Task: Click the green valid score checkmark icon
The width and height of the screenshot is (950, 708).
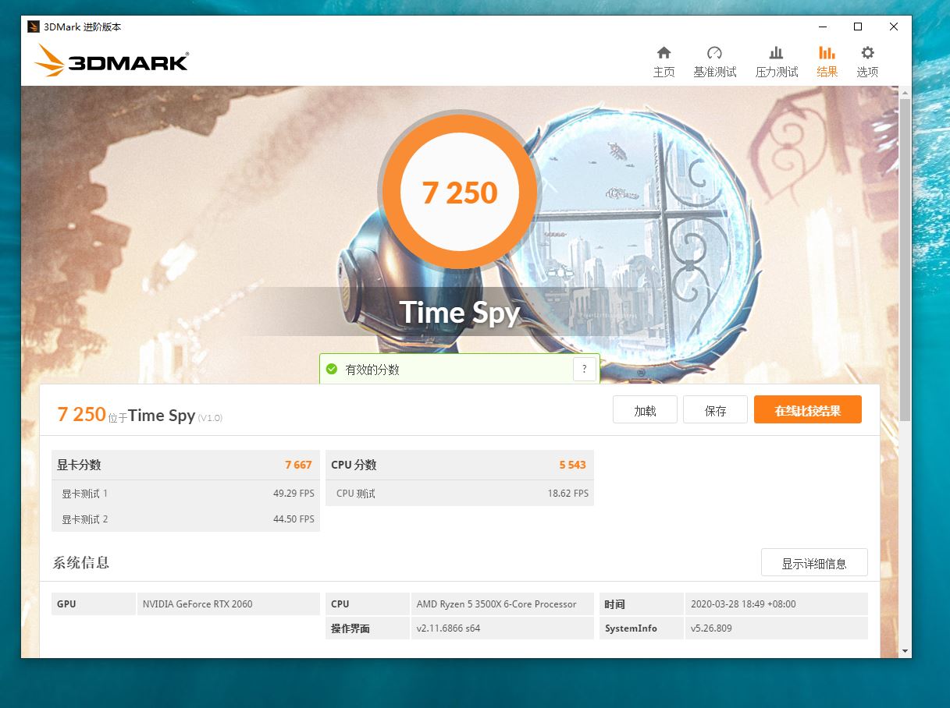Action: pyautogui.click(x=331, y=369)
